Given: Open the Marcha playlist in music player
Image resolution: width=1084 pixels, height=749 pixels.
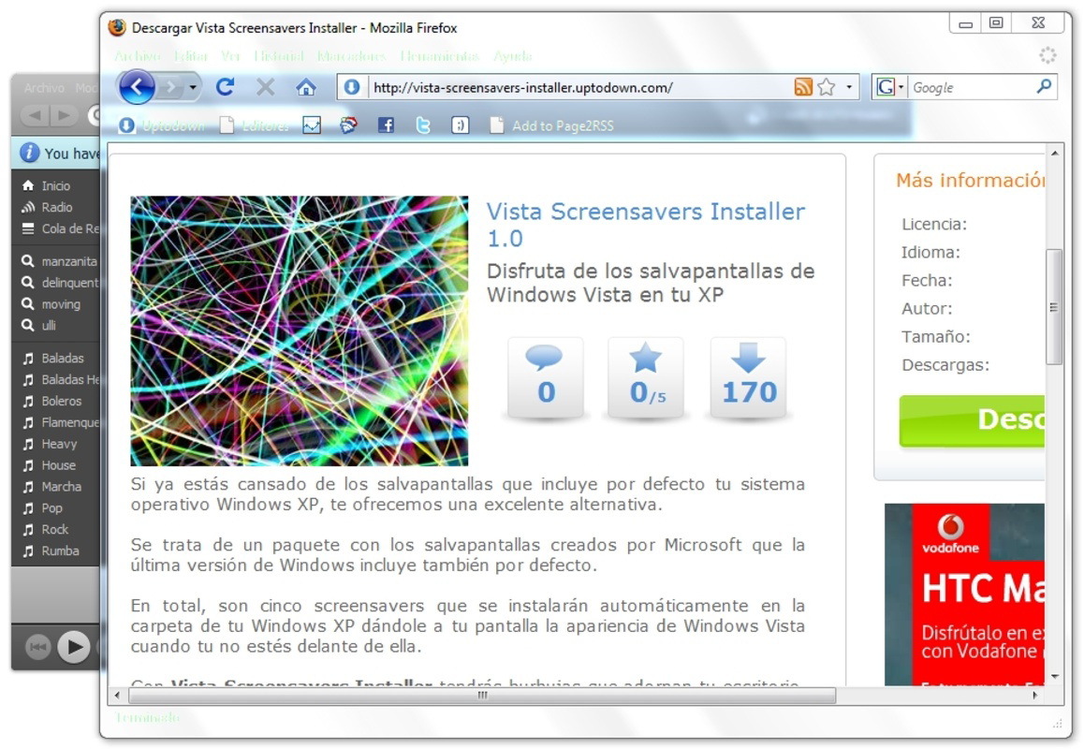Looking at the screenshot, I should 51,486.
